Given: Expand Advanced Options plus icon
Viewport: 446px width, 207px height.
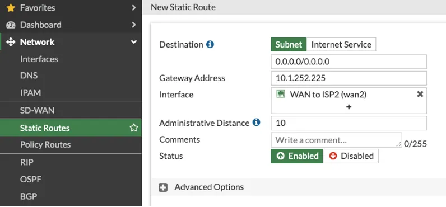Looking at the screenshot, I should [163, 187].
